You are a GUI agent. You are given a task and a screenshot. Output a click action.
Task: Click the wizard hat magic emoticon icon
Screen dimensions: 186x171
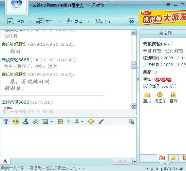coord(25,122)
